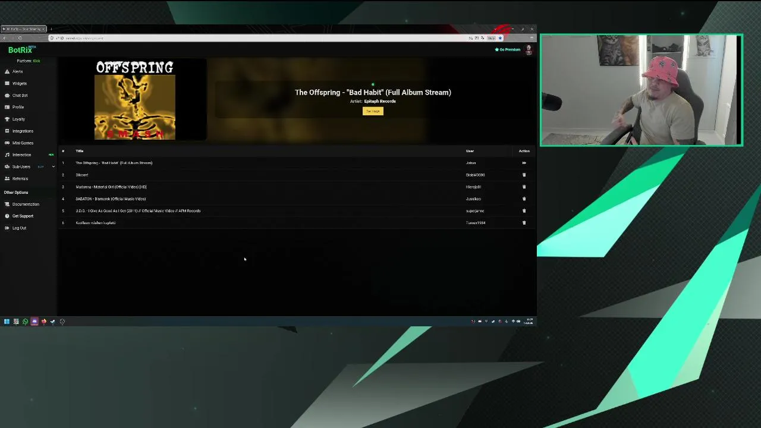Click the Offspring Smash album cover
The width and height of the screenshot is (761, 428).
tap(135, 100)
